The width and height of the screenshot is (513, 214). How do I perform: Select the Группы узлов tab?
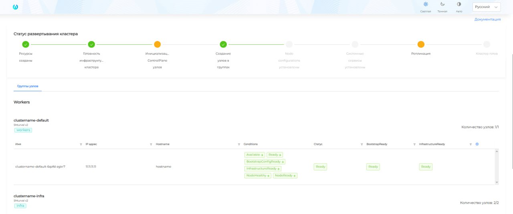27,86
